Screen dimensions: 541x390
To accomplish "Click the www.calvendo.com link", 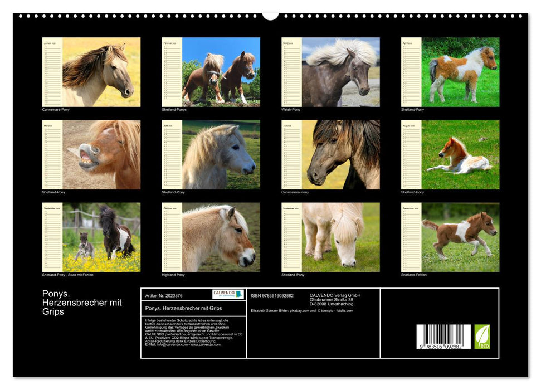I will (205, 344).
